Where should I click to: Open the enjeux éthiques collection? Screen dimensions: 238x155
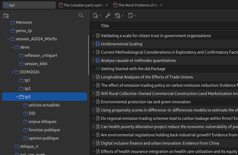click(42, 122)
